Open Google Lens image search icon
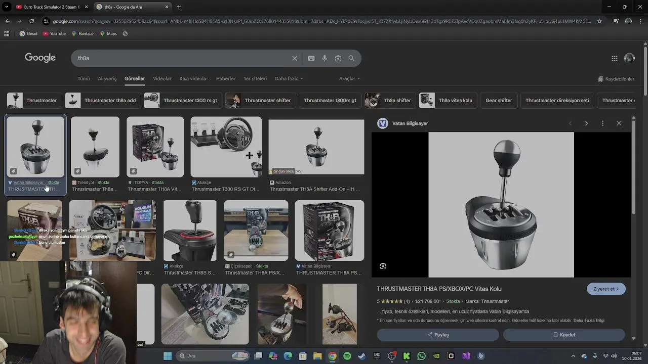 [338, 58]
